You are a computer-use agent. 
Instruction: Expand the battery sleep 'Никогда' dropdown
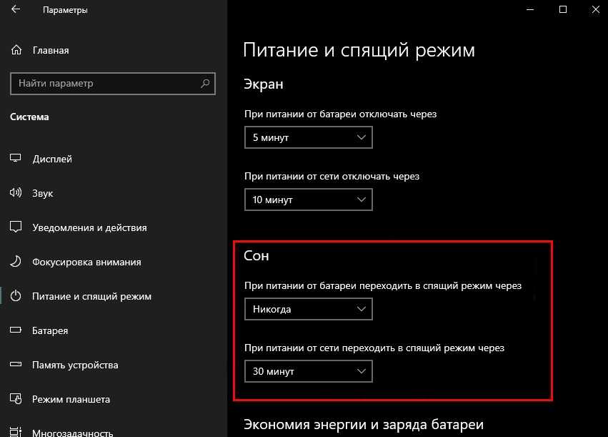308,310
